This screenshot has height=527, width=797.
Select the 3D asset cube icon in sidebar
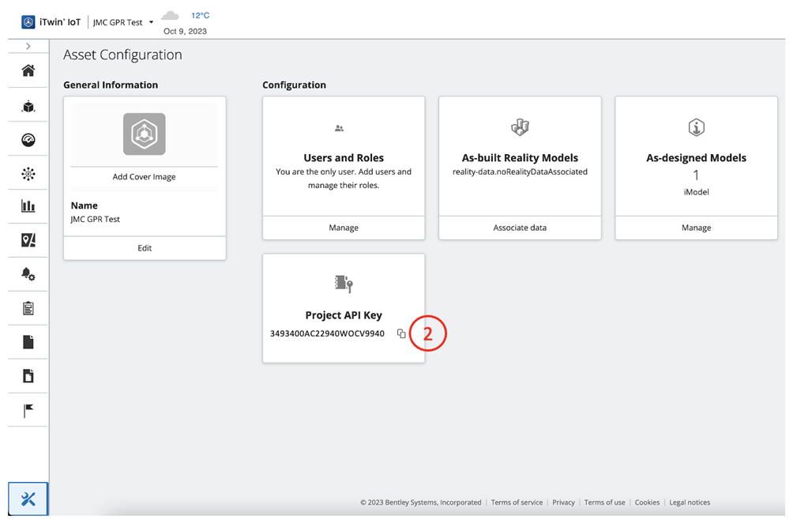pyautogui.click(x=28, y=105)
